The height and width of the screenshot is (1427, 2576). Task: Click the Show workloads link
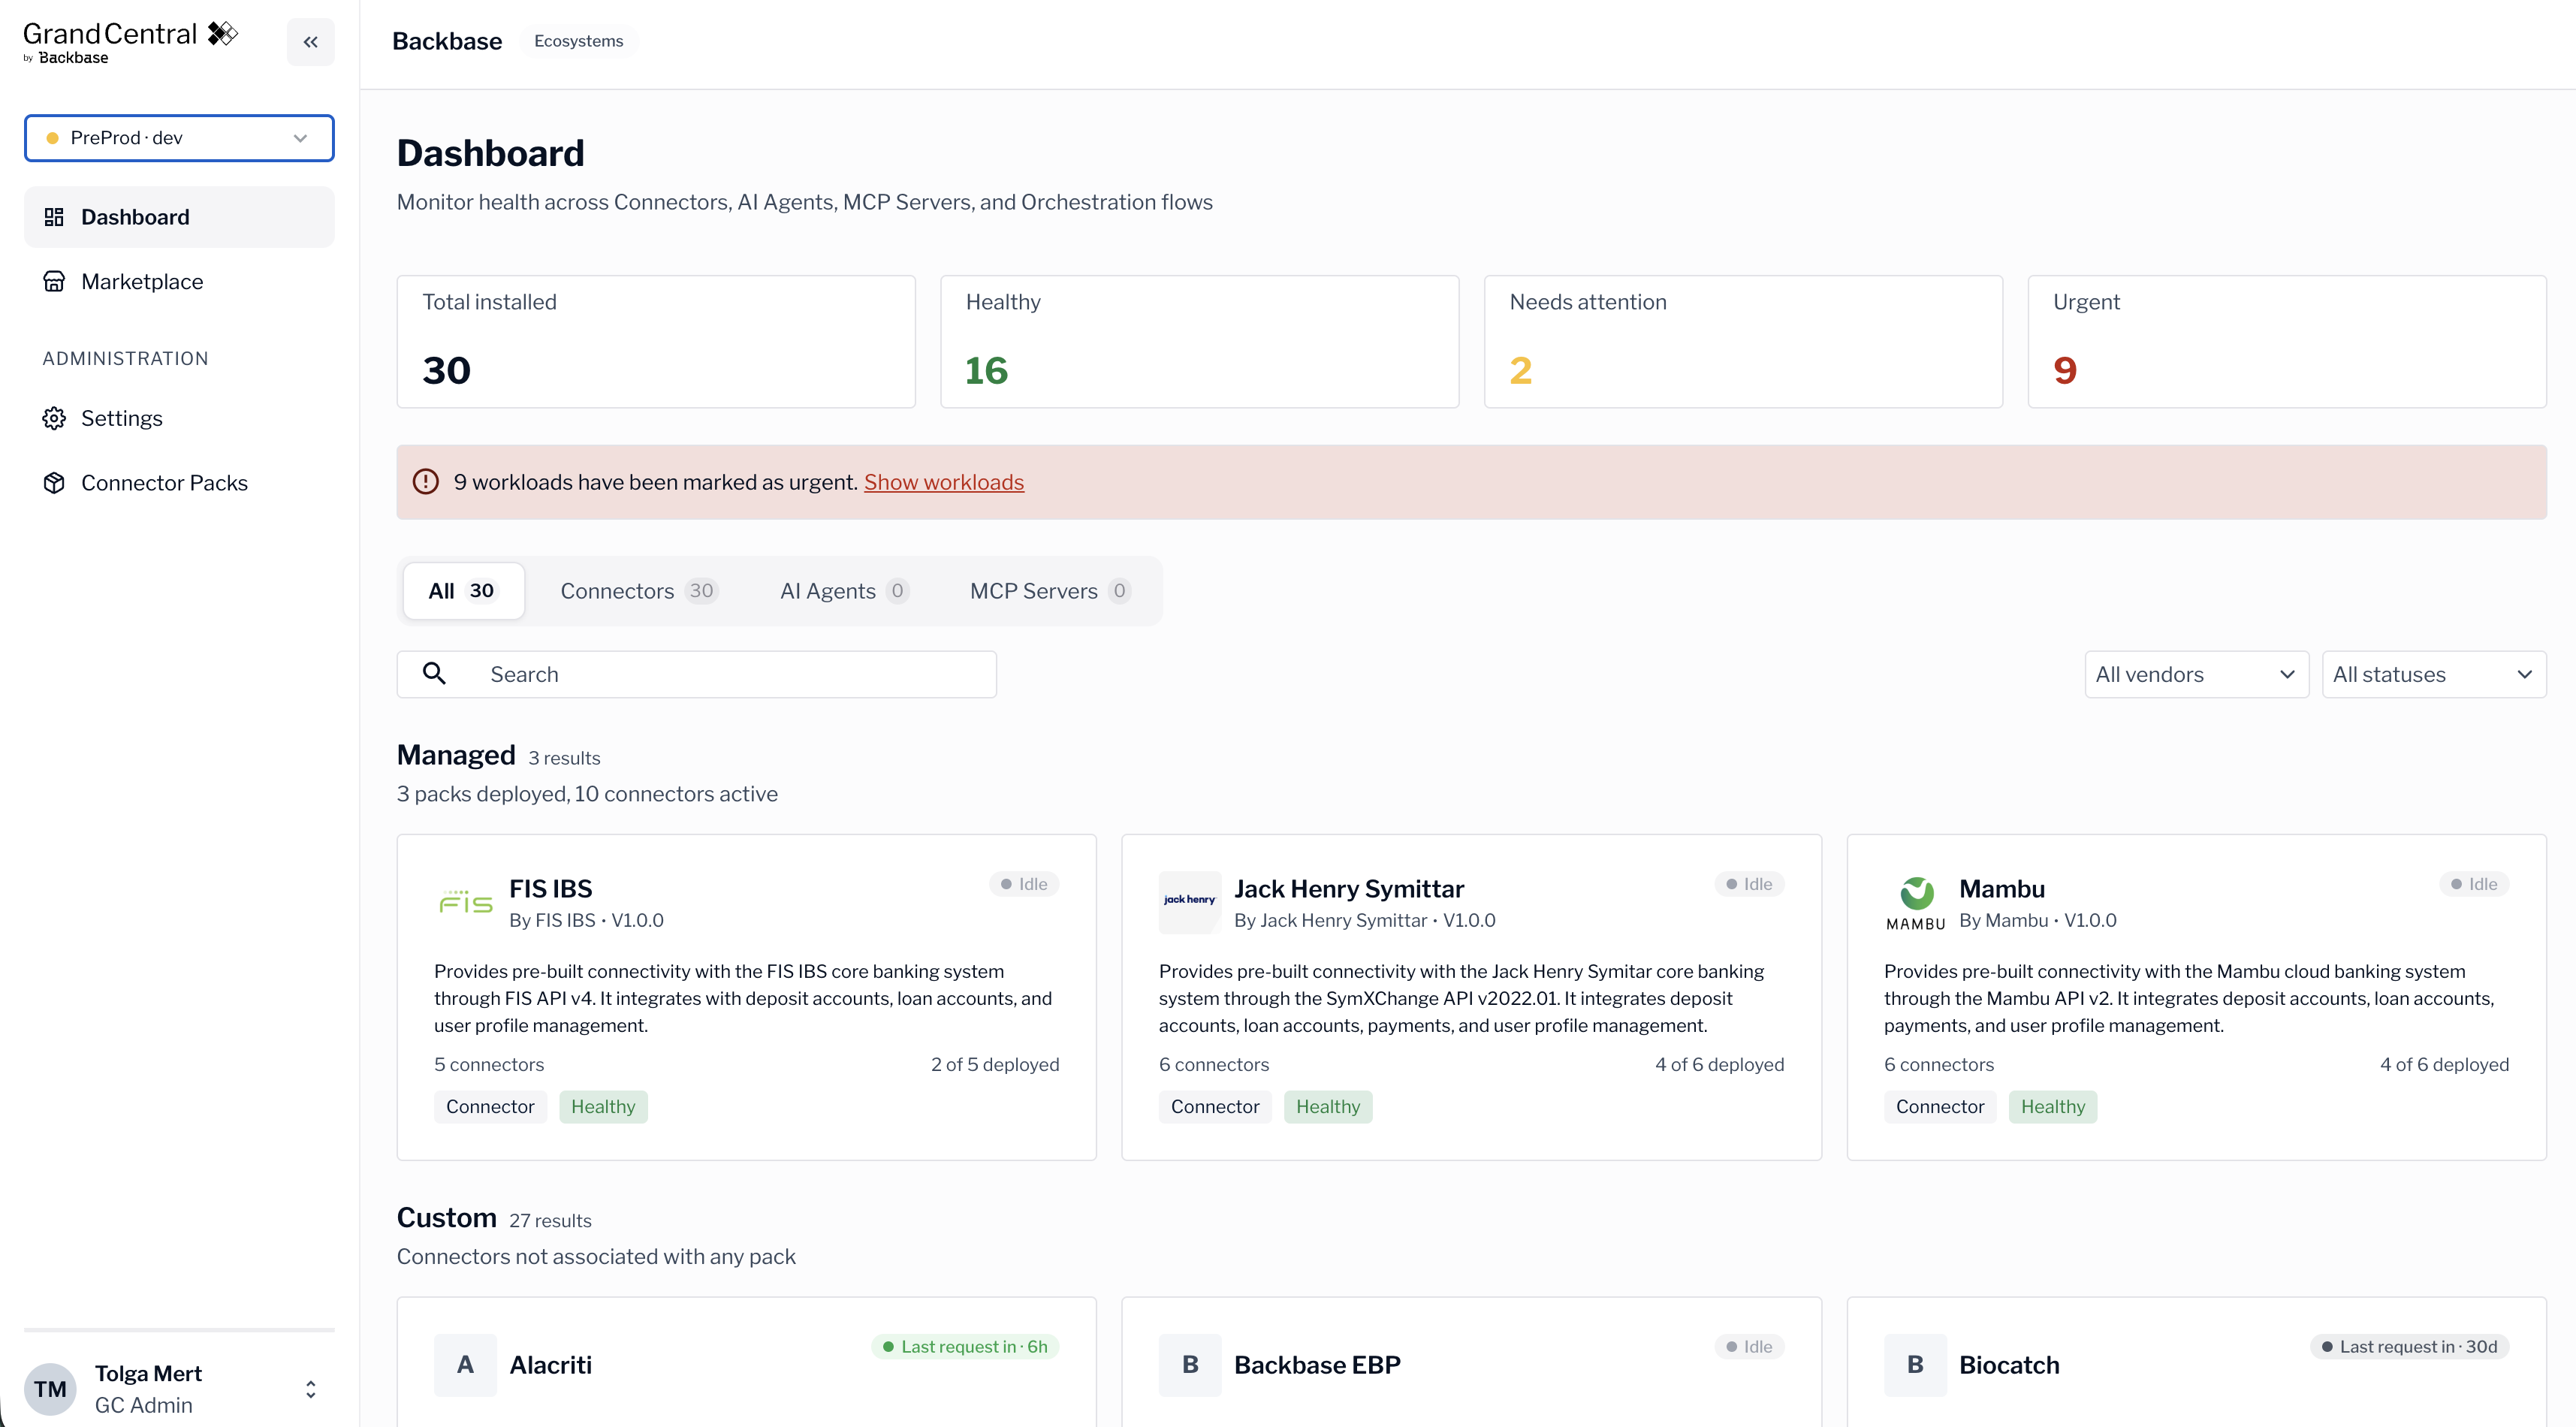943,482
